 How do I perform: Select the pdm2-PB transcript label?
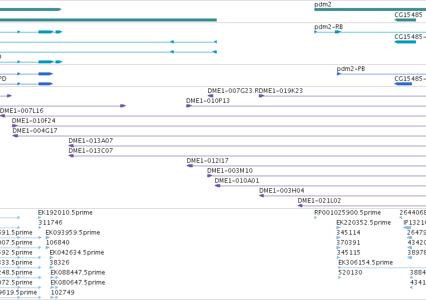tap(351, 69)
